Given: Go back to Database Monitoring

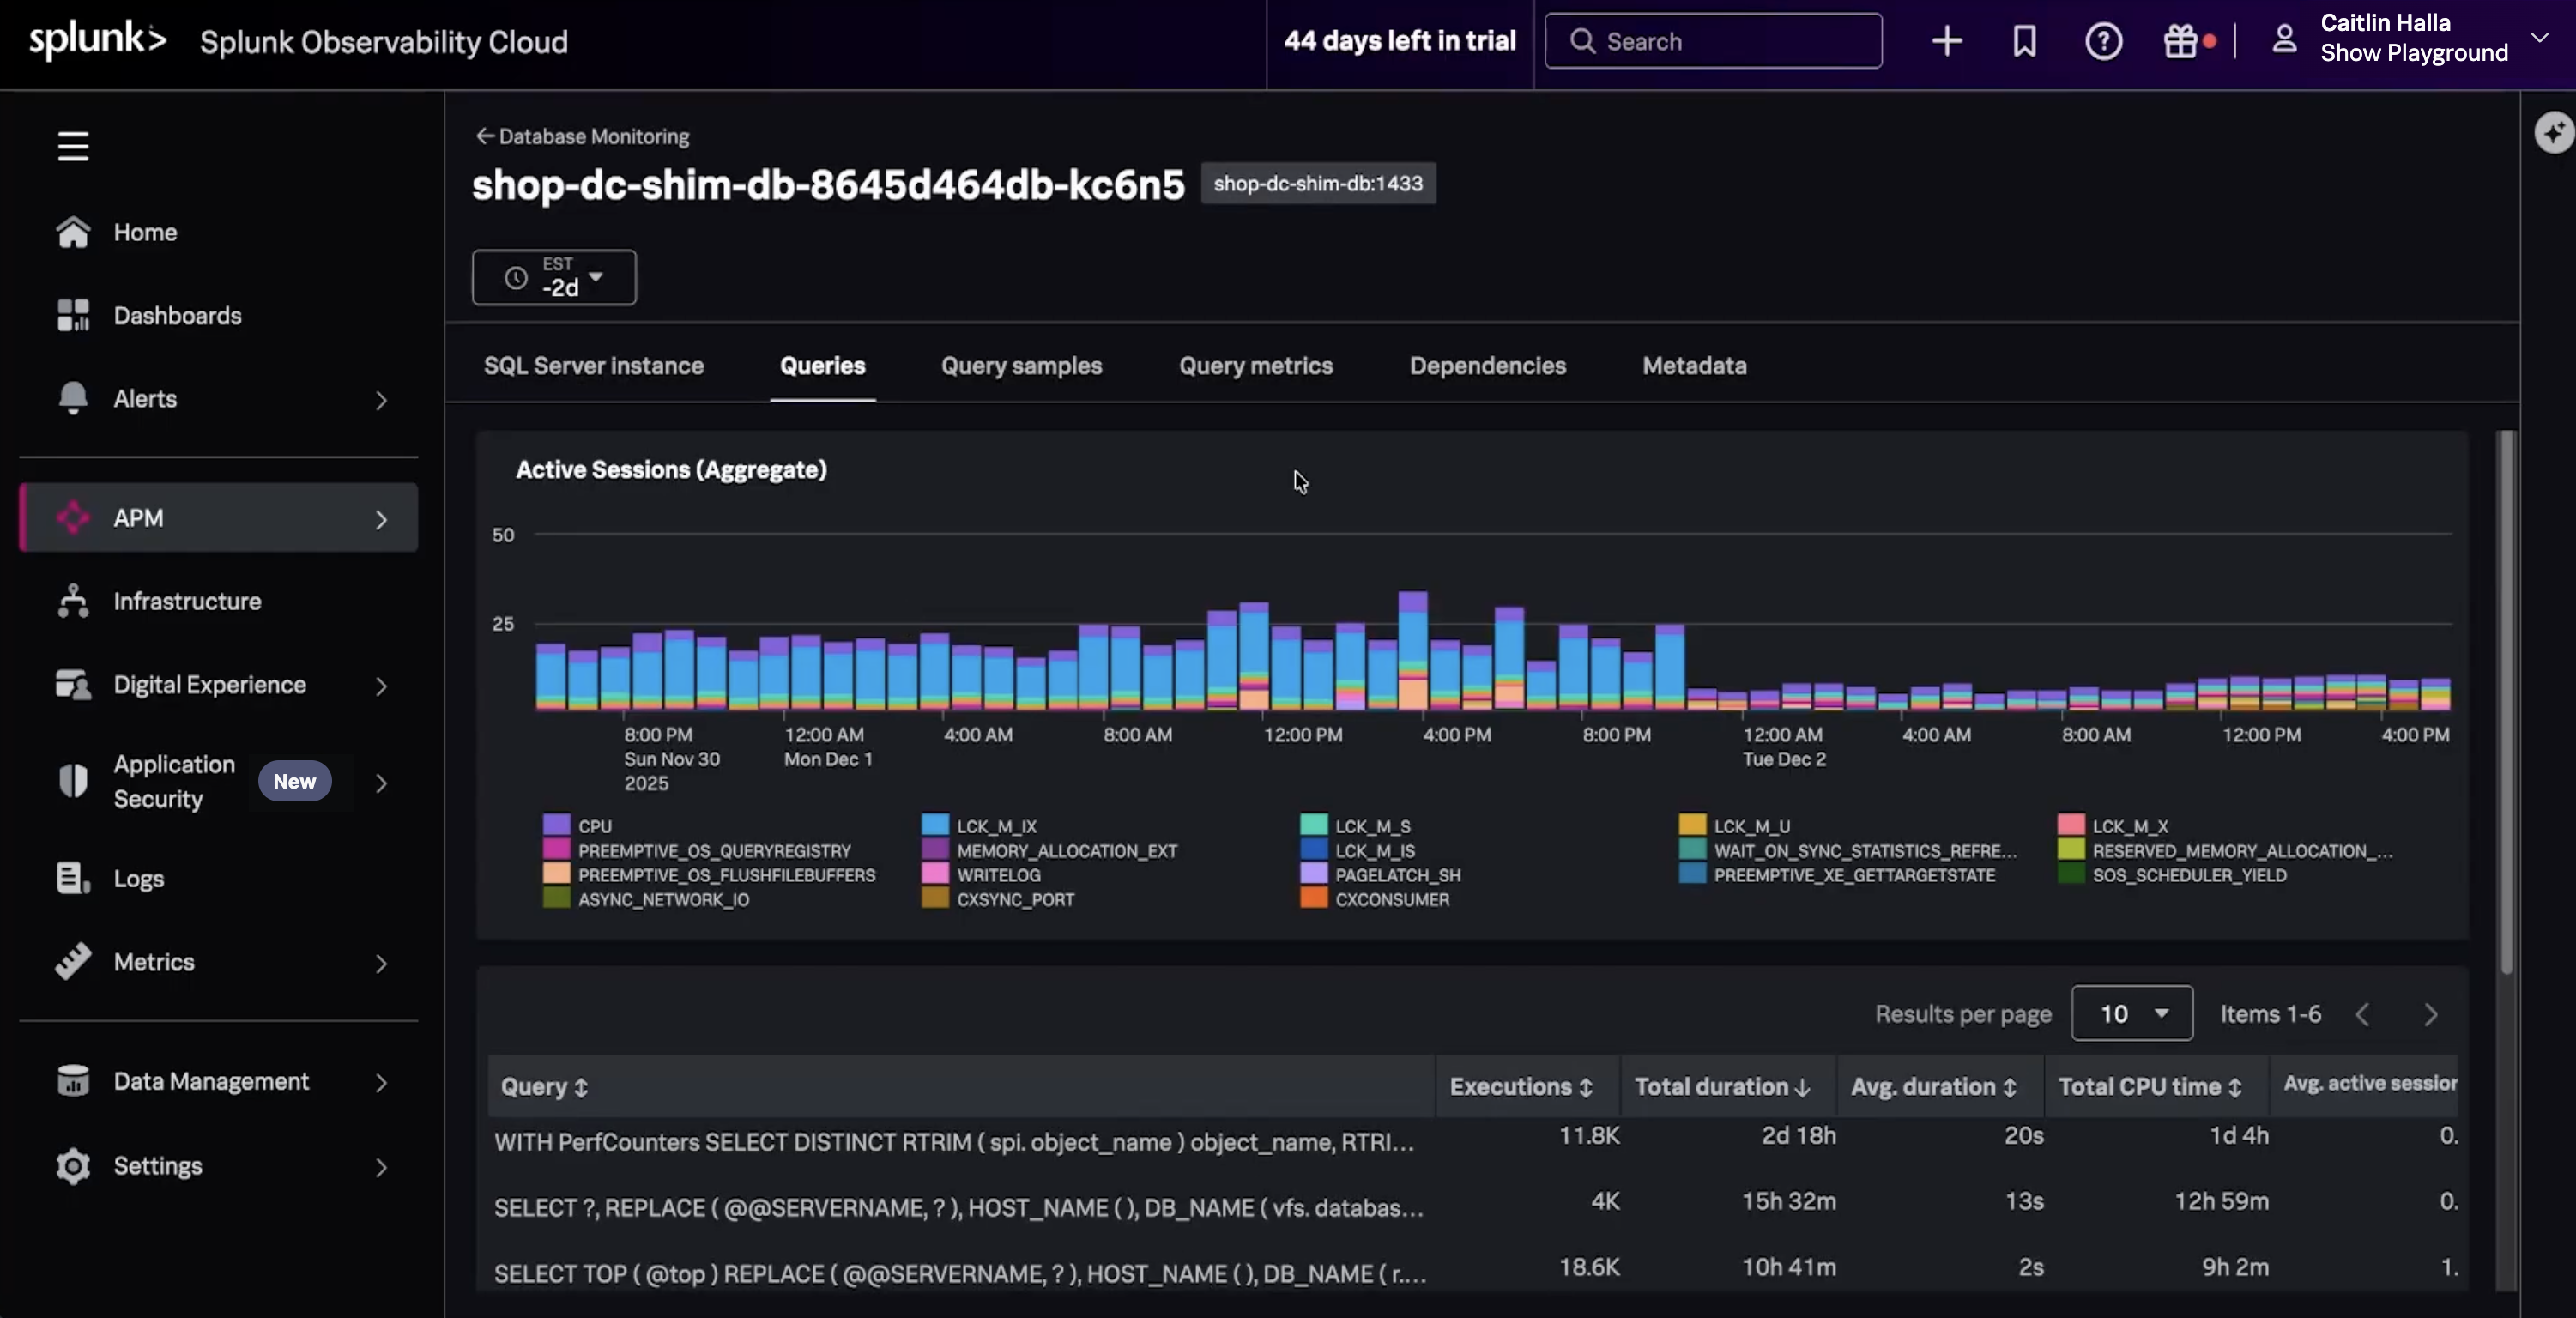Looking at the screenshot, I should point(583,136).
